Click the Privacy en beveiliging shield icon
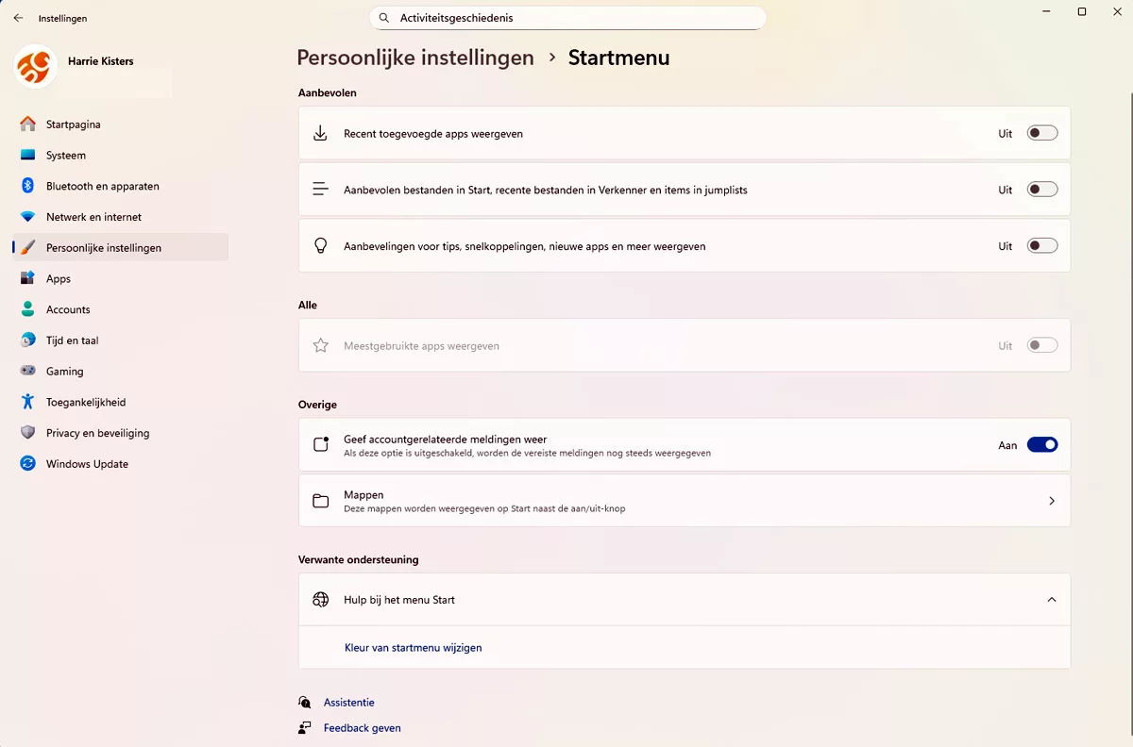The width and height of the screenshot is (1133, 747). pos(28,432)
